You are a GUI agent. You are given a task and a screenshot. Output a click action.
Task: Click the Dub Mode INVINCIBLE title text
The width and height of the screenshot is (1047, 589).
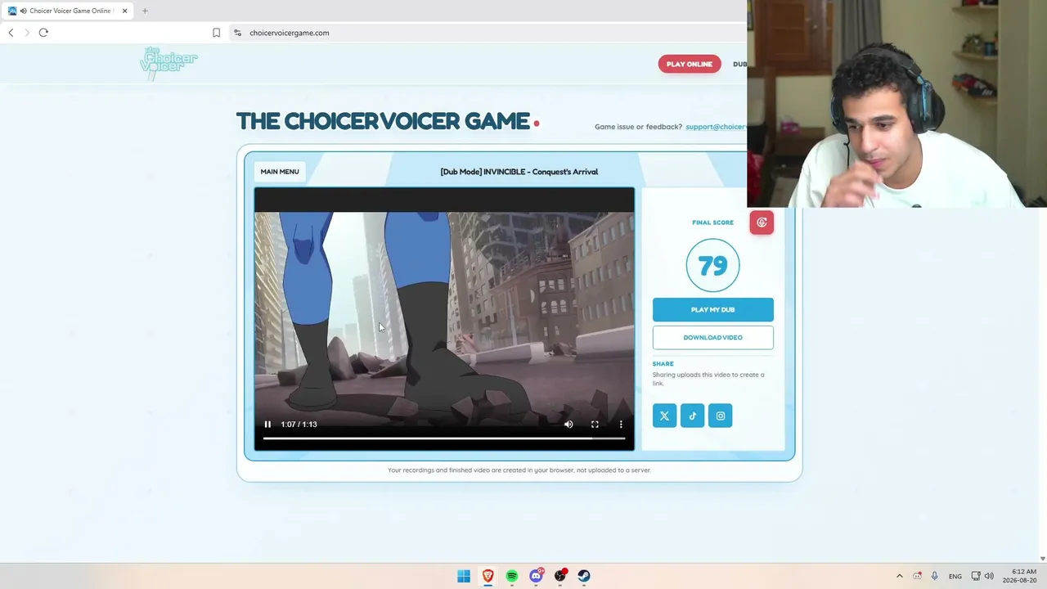(x=519, y=172)
